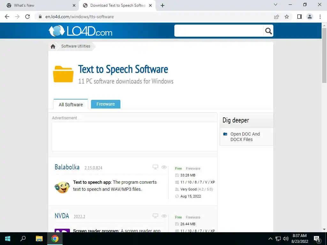
Task: Click the 26.44 MB file size text
Action: click(x=188, y=224)
